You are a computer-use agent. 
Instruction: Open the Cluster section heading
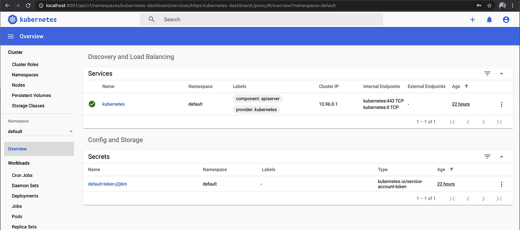[x=15, y=52]
